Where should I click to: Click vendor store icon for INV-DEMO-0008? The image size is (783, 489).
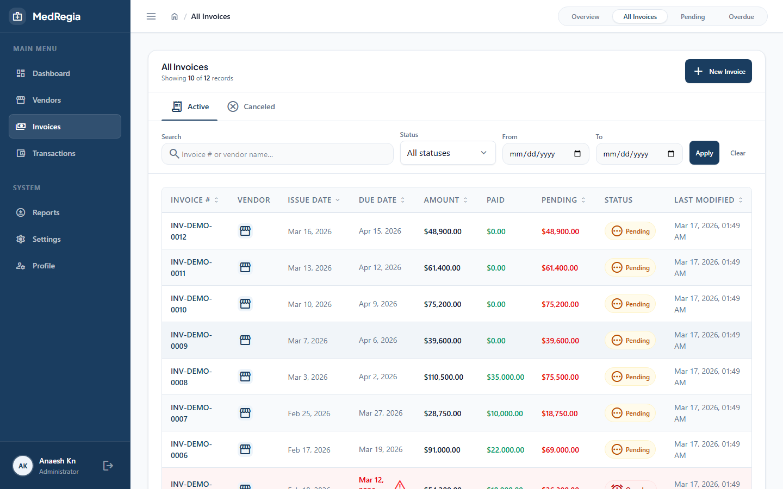click(x=245, y=377)
